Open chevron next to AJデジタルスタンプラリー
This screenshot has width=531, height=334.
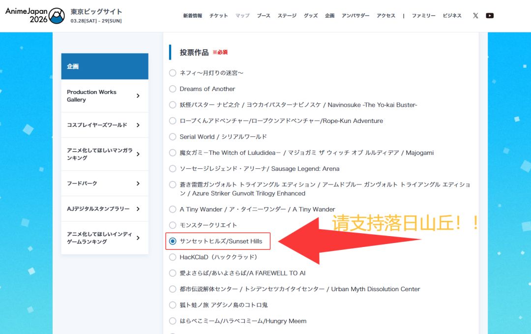tap(138, 209)
